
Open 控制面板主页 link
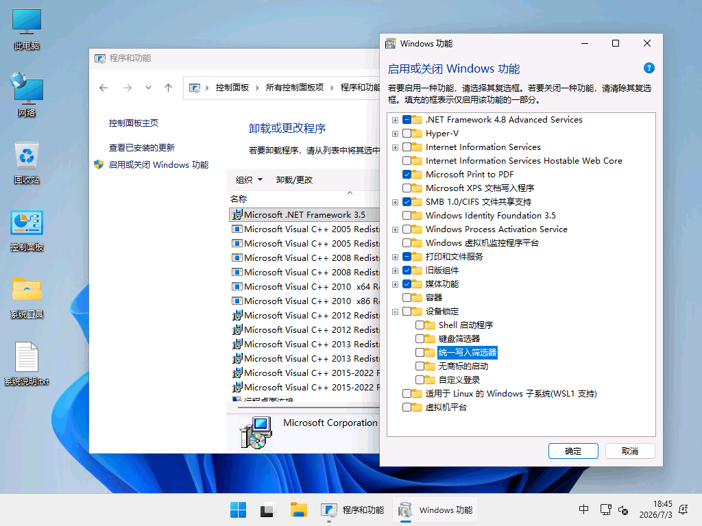pos(134,123)
